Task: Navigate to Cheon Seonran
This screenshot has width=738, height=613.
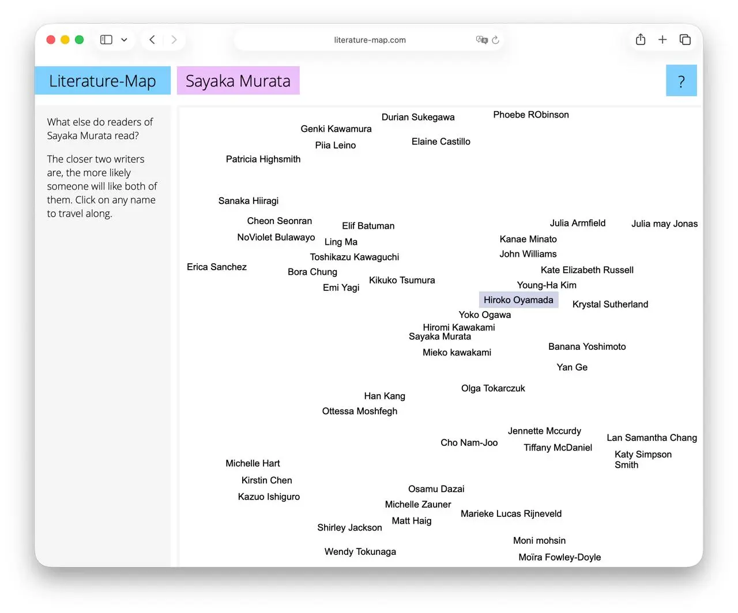Action: click(x=280, y=221)
